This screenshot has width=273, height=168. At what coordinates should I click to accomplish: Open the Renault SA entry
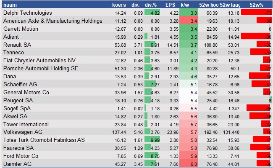17,45
